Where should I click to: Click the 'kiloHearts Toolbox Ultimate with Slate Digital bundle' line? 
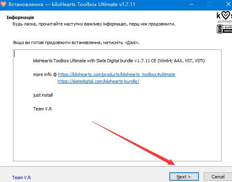click(x=119, y=61)
